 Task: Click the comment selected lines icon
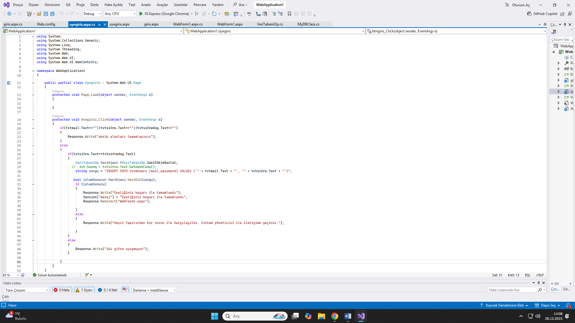274,14
